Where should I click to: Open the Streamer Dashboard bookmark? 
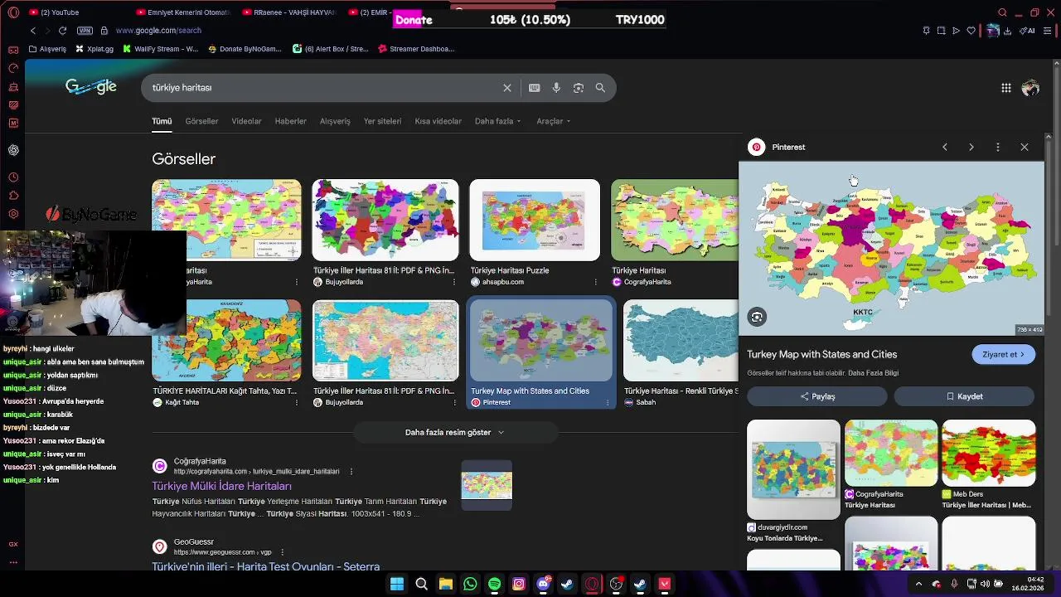[x=416, y=49]
